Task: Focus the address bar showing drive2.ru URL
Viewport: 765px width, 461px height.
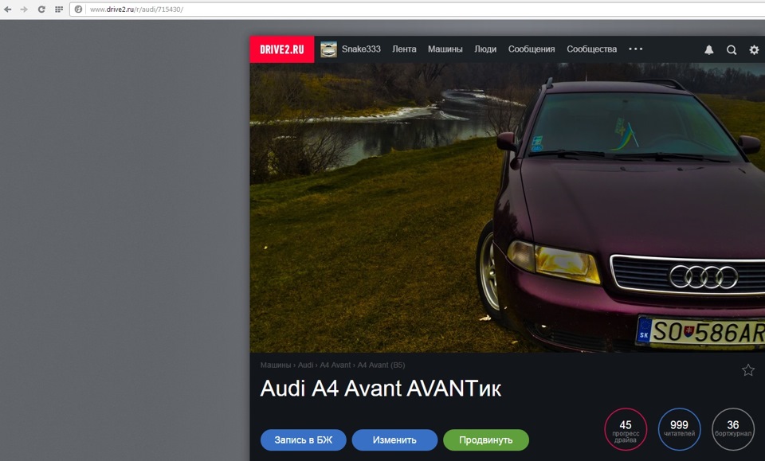Action: pos(417,10)
